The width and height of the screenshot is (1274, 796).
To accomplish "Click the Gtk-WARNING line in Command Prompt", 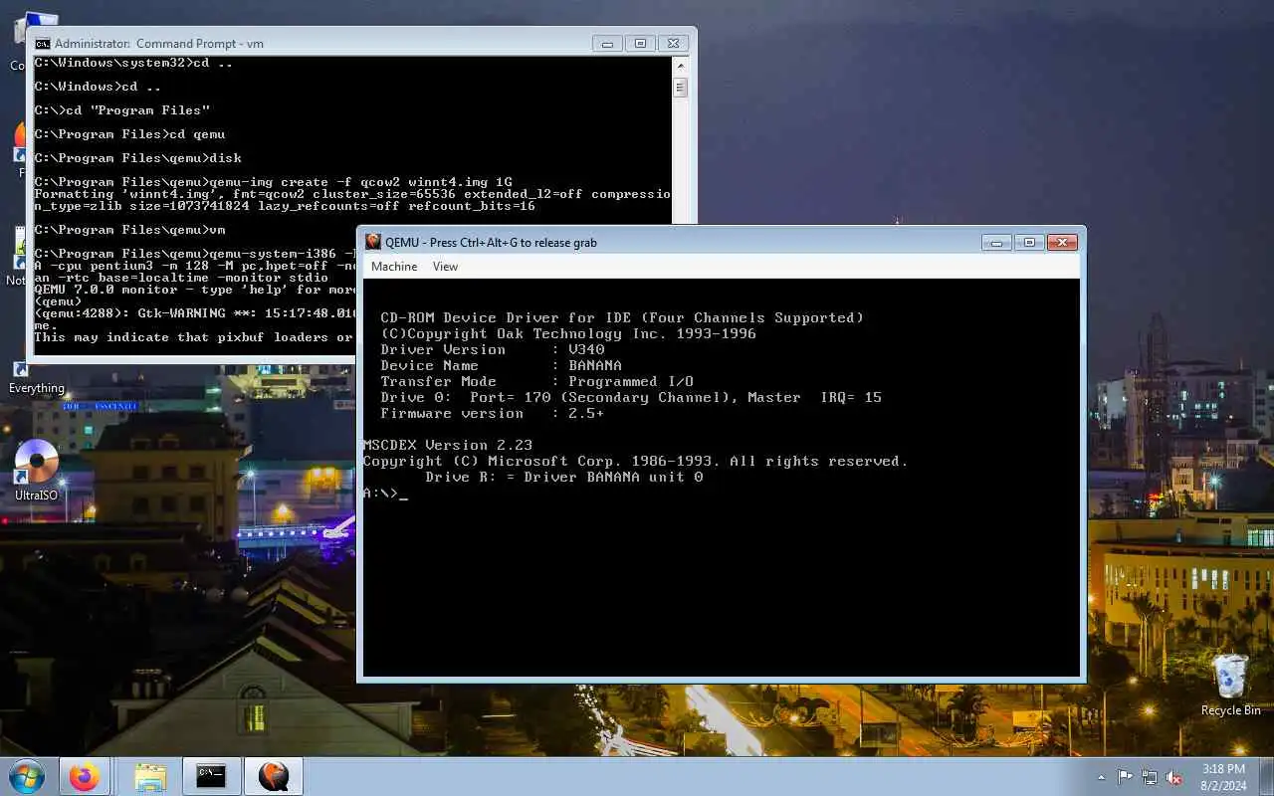I will 195,313.
